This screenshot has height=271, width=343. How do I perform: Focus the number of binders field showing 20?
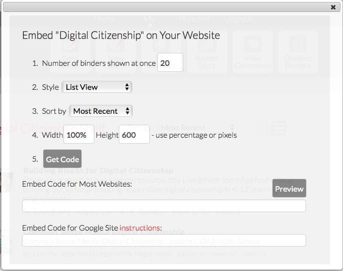170,62
